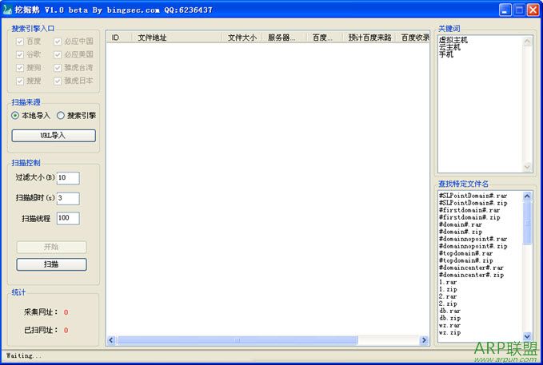Close the window

pyautogui.click(x=533, y=10)
